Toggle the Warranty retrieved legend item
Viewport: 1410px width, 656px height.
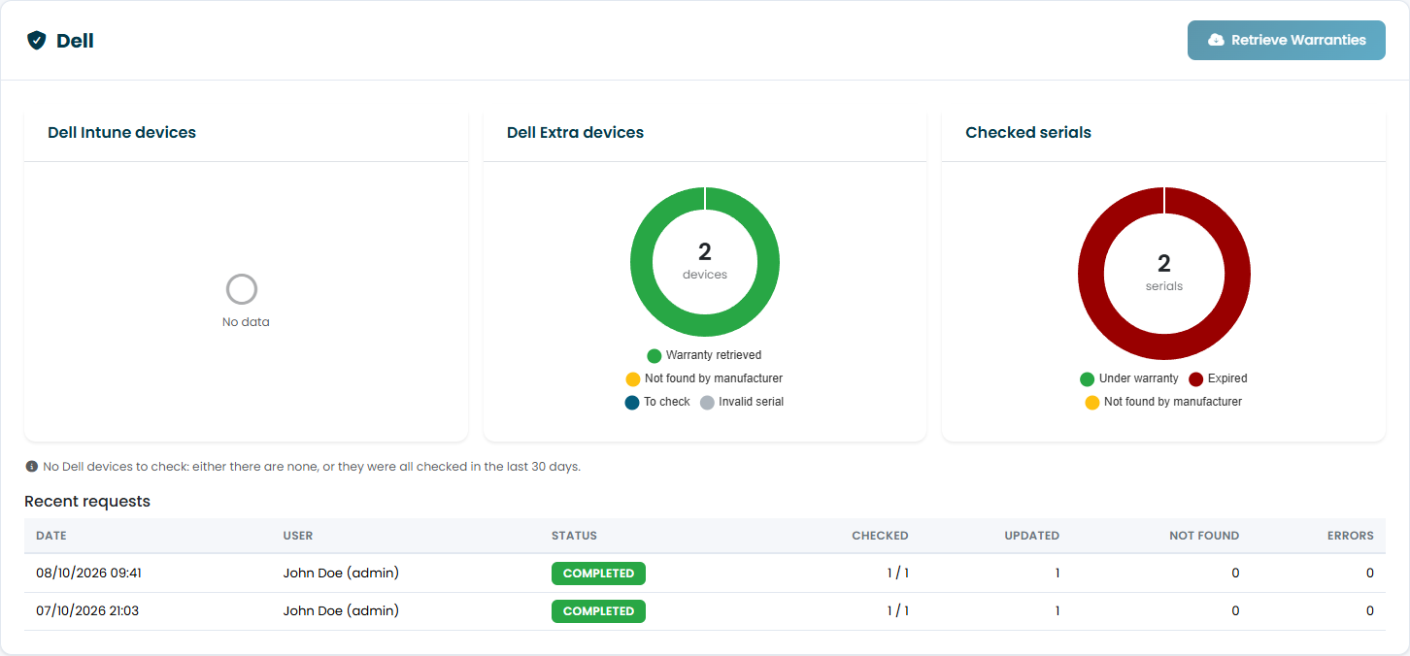pos(704,355)
